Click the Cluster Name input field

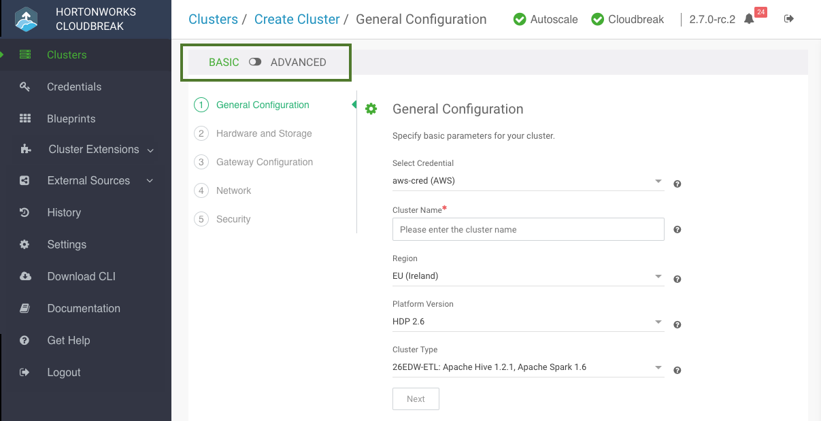[529, 229]
